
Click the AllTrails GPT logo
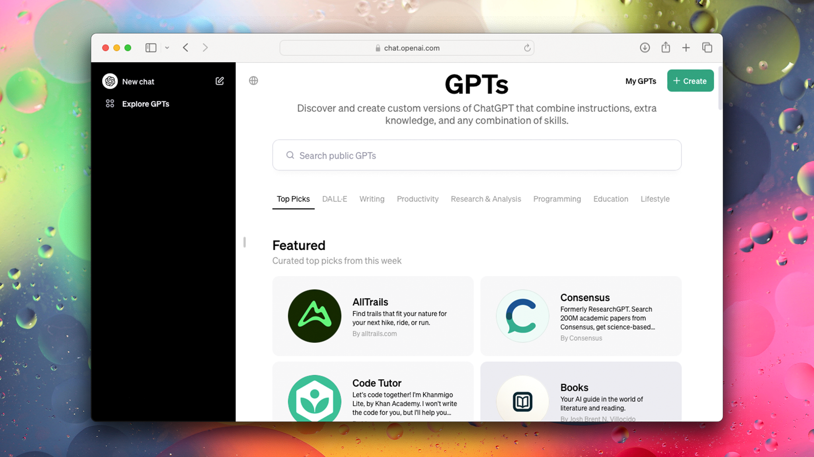(315, 316)
